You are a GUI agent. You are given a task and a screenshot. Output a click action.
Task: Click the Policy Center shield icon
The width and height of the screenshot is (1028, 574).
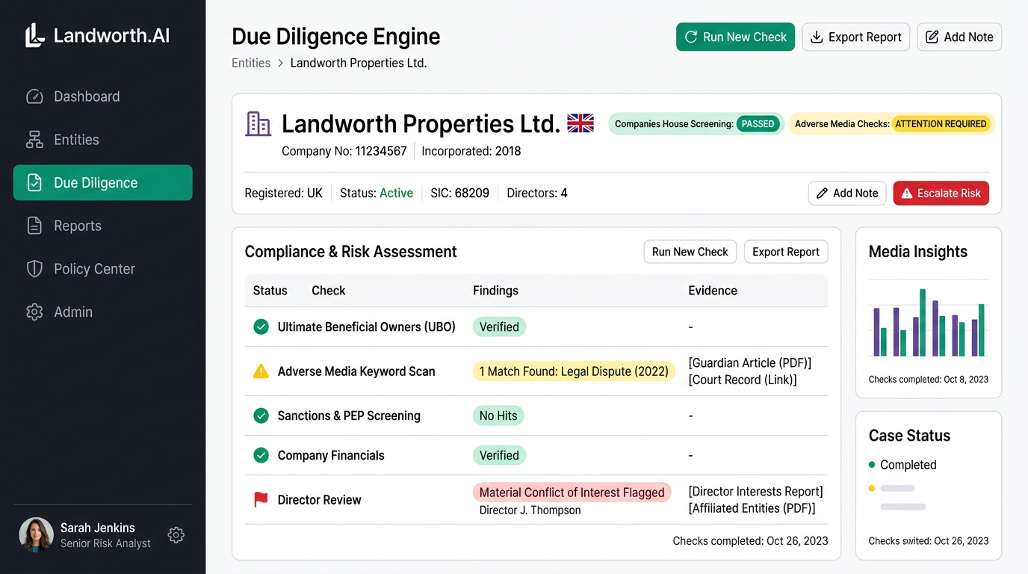tap(34, 268)
